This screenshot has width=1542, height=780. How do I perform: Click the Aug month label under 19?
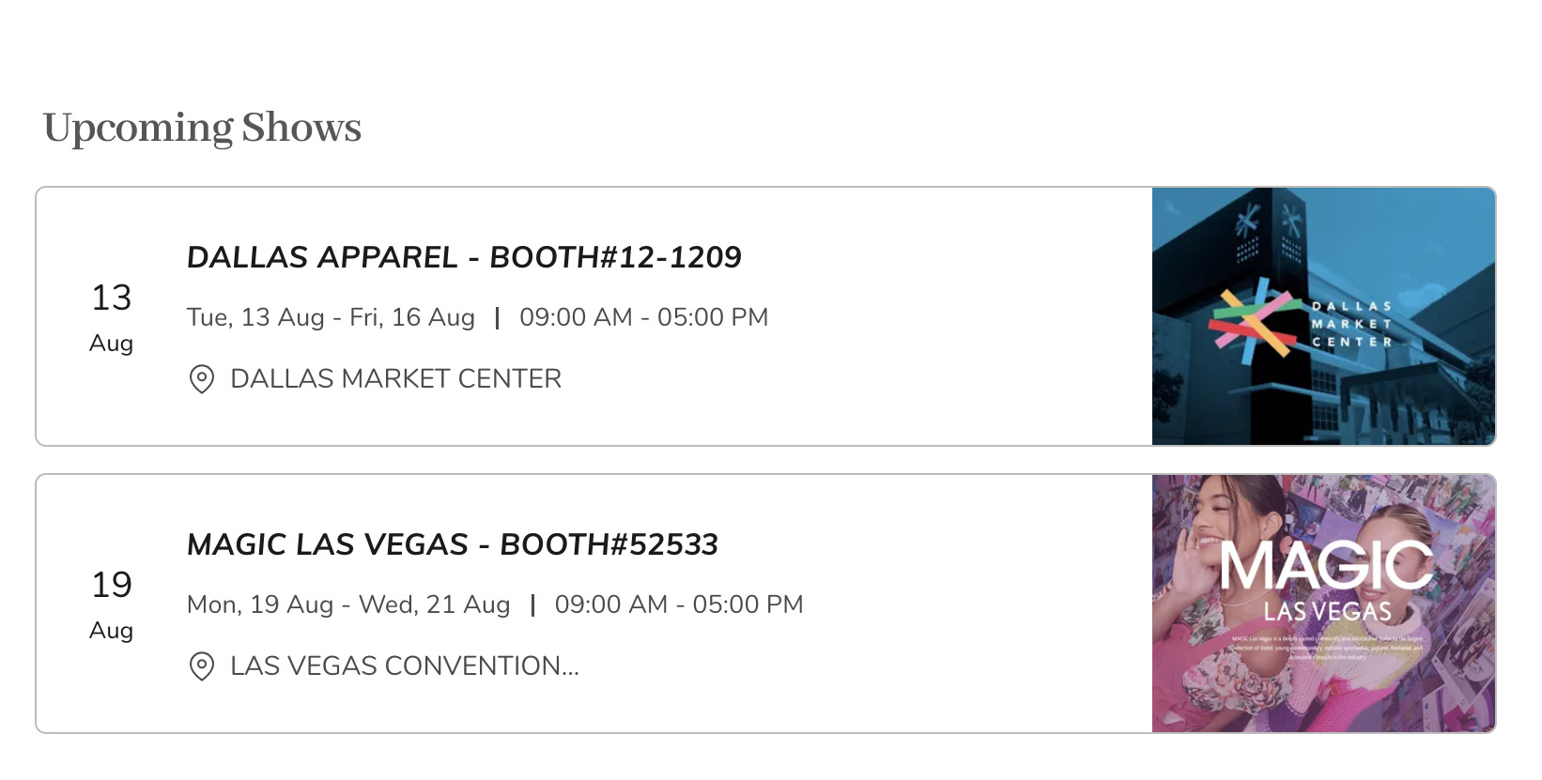pos(112,631)
